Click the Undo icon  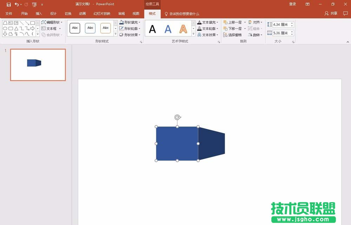(x=16, y=4)
